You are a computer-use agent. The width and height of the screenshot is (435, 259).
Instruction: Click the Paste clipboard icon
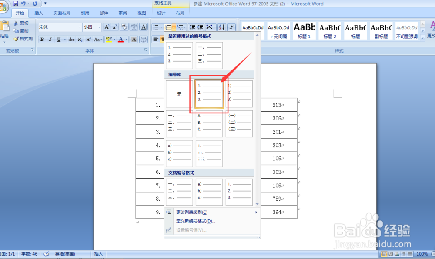tap(5, 27)
